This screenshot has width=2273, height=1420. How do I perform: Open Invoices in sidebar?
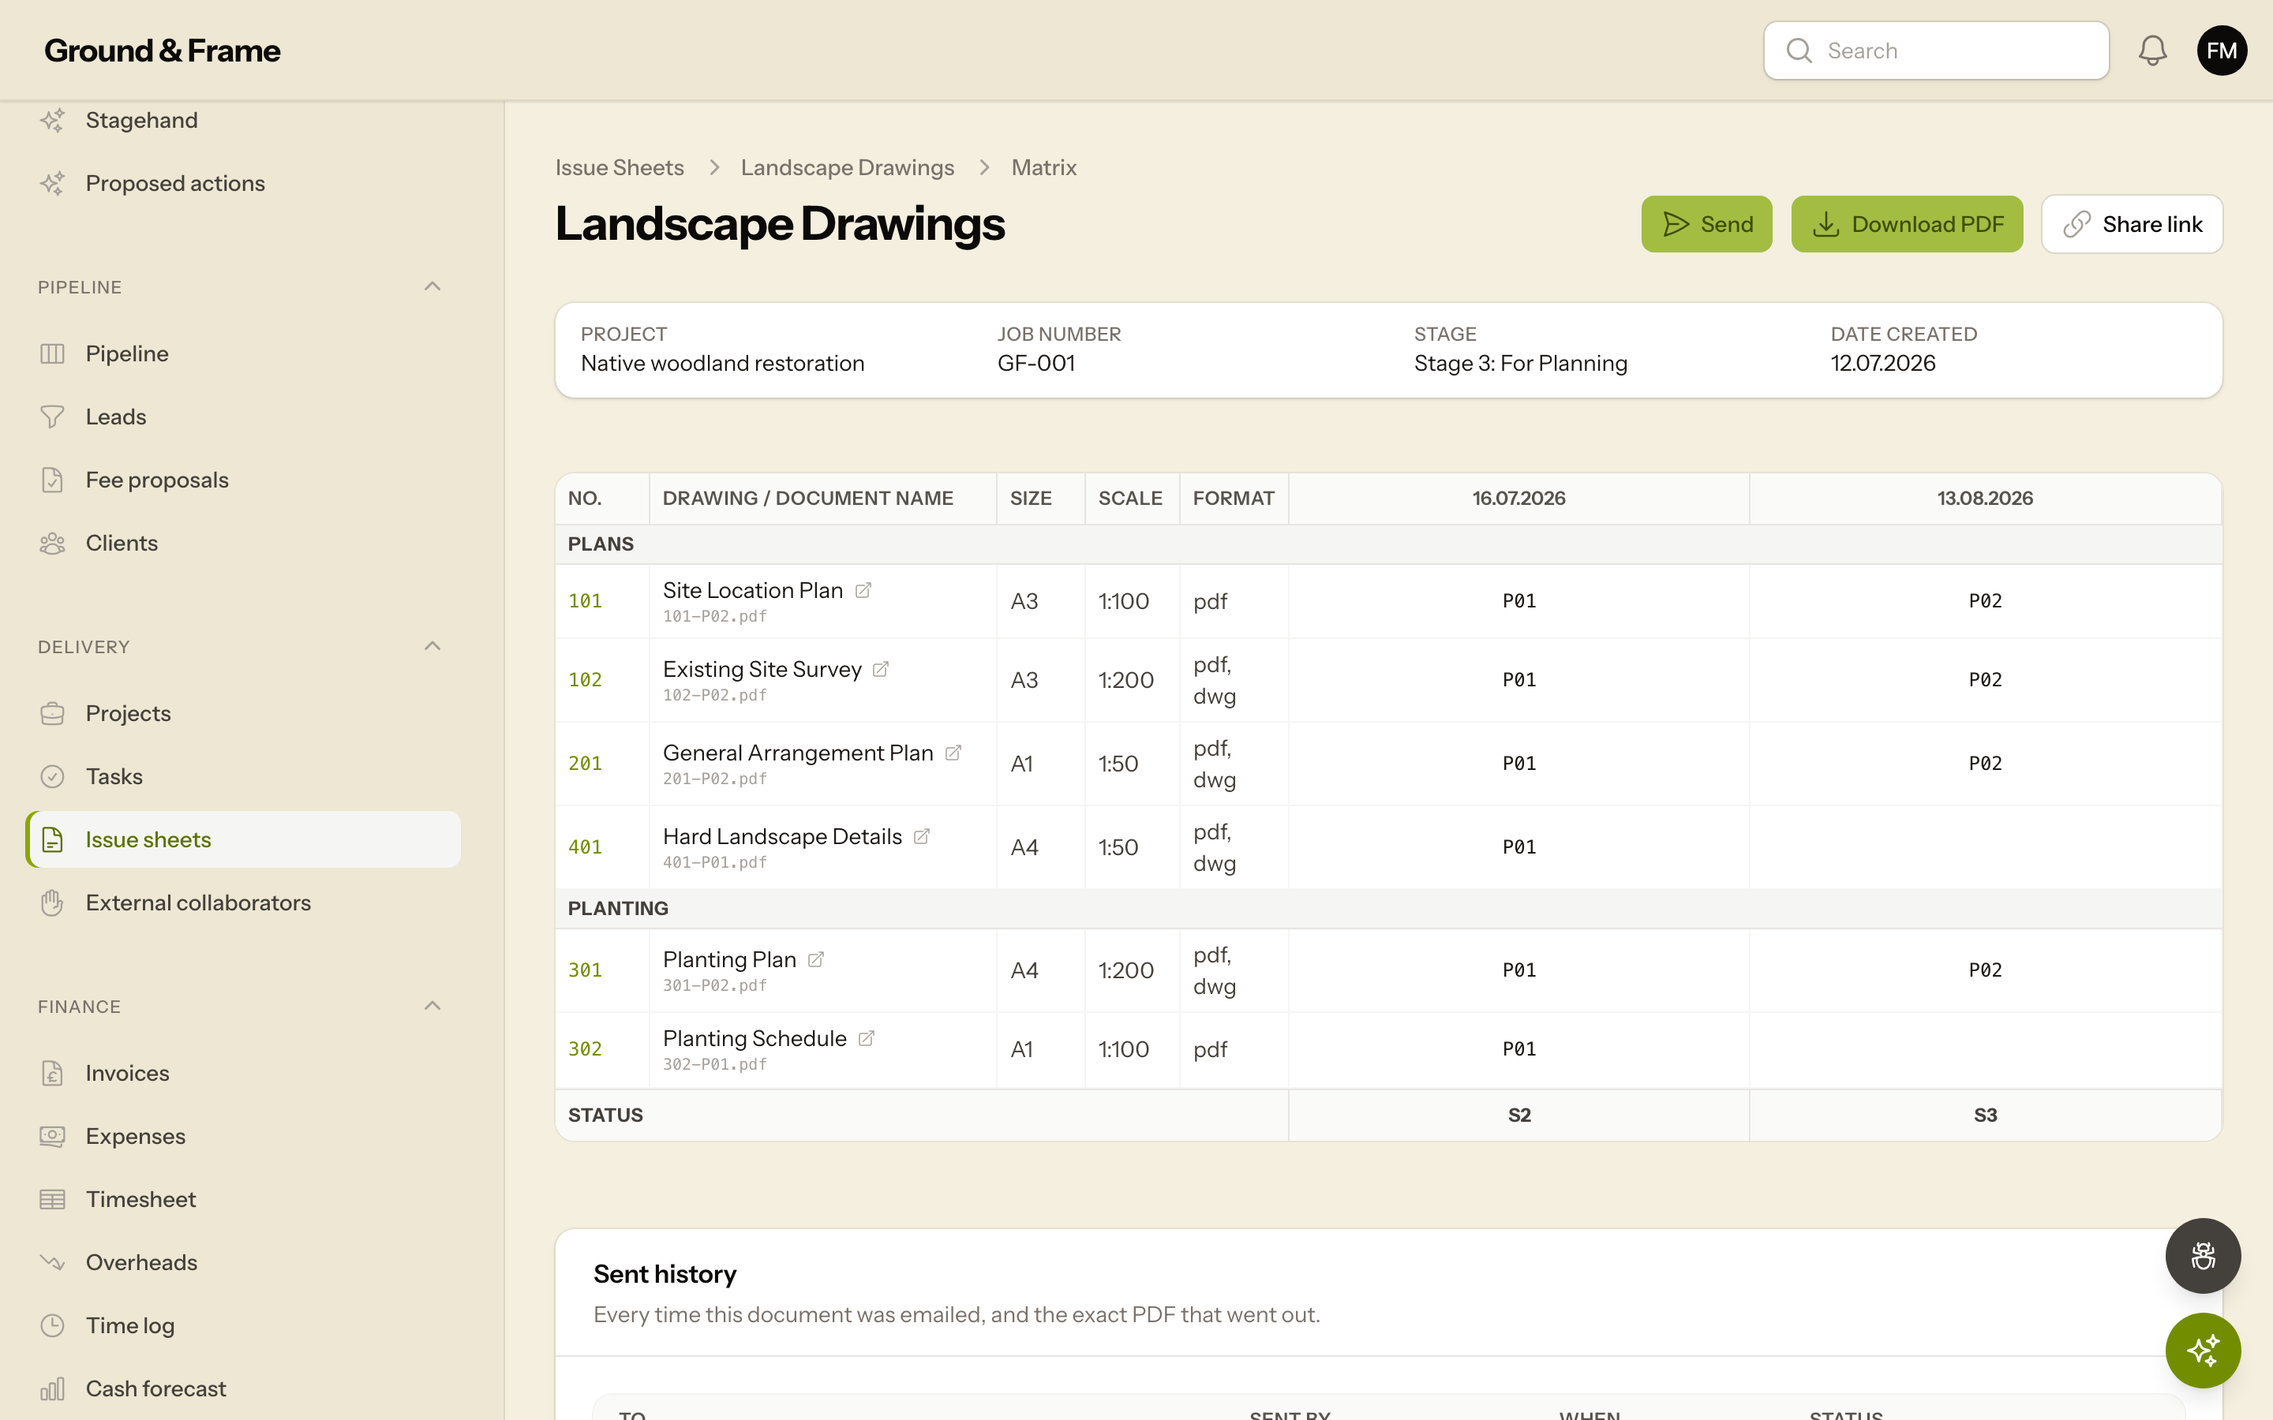tap(243, 1074)
